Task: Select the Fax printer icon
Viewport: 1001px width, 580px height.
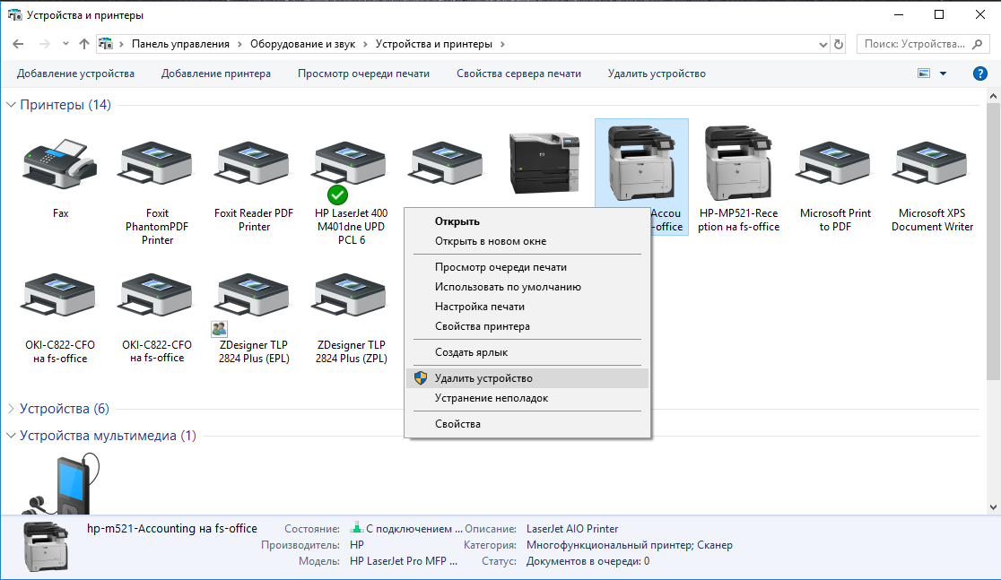Action: click(x=60, y=165)
